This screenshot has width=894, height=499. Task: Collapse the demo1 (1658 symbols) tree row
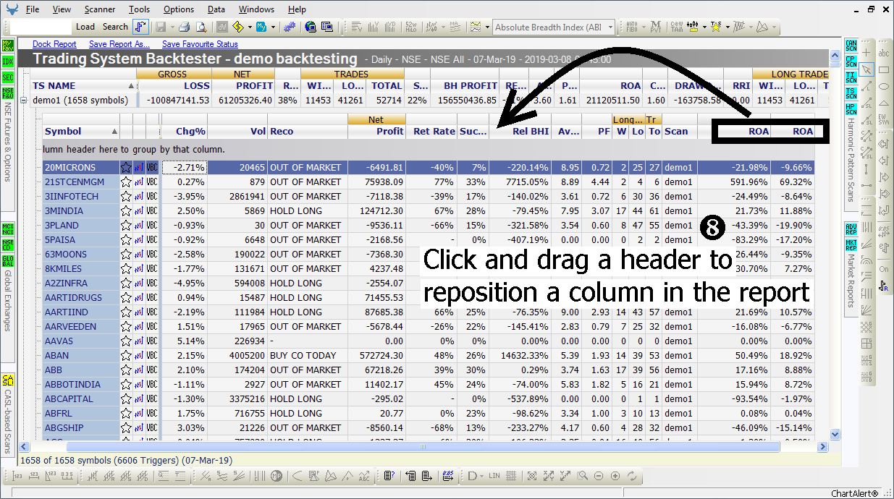[25, 101]
